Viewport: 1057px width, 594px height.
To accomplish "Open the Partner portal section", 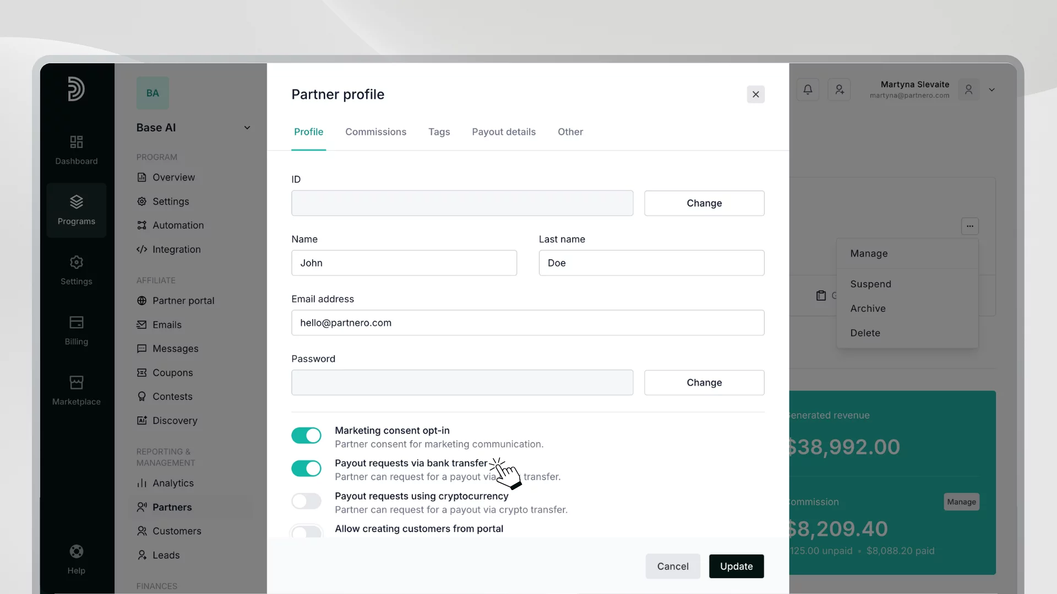I will (183, 301).
